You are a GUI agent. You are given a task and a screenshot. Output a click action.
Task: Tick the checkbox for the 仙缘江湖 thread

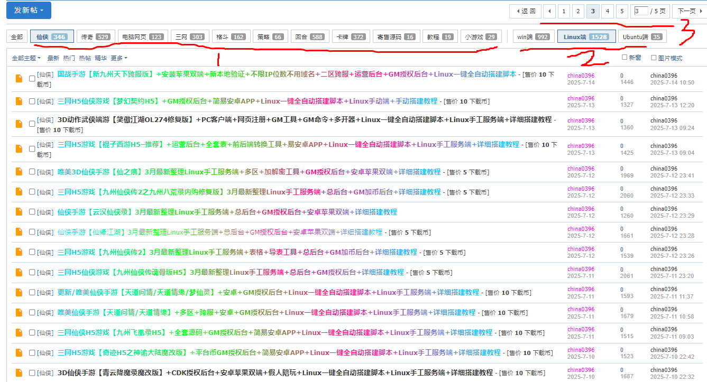coord(32,232)
